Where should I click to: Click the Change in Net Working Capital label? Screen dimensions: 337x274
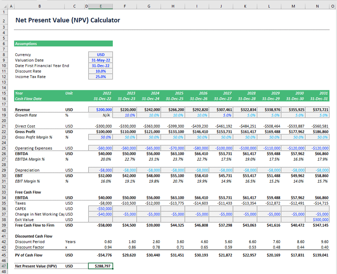point(39,214)
